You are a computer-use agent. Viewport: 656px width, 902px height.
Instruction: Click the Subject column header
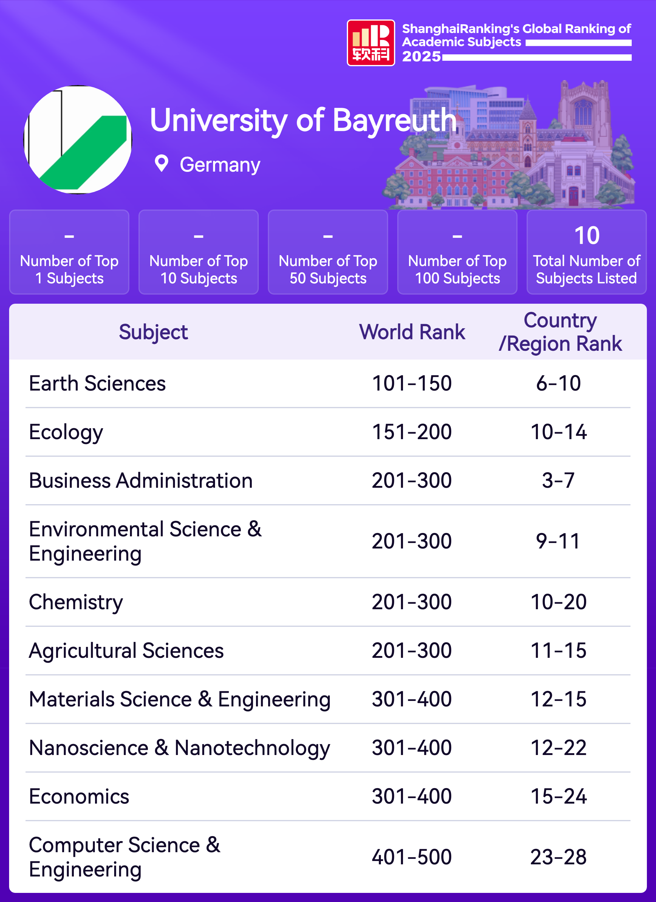tap(153, 332)
